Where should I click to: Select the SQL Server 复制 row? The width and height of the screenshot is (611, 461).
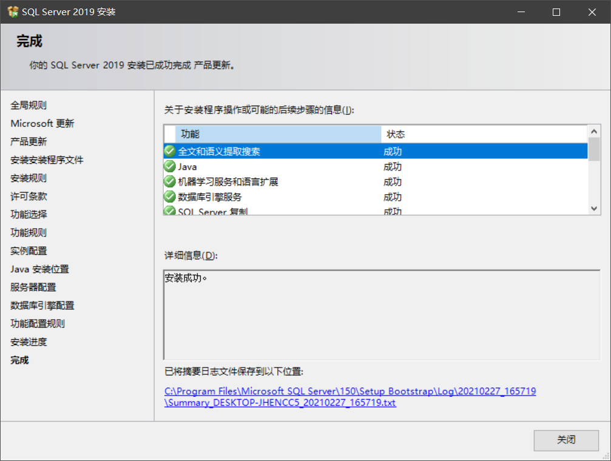[x=376, y=210]
